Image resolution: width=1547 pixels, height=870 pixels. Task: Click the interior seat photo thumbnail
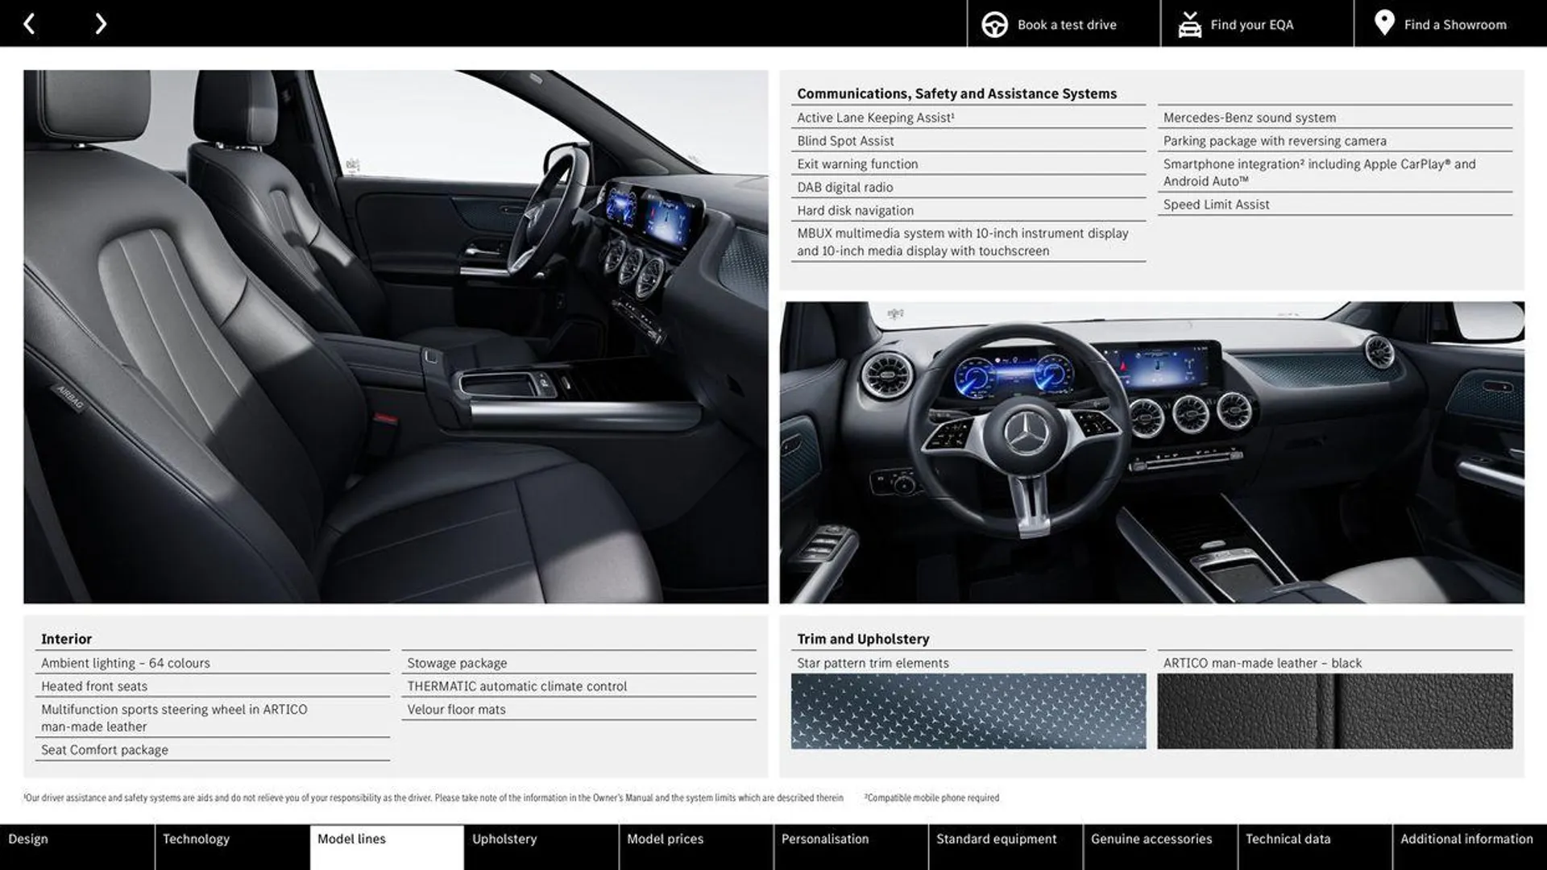394,336
